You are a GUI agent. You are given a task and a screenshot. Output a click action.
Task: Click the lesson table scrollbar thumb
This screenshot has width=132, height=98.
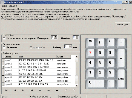tap(77, 69)
